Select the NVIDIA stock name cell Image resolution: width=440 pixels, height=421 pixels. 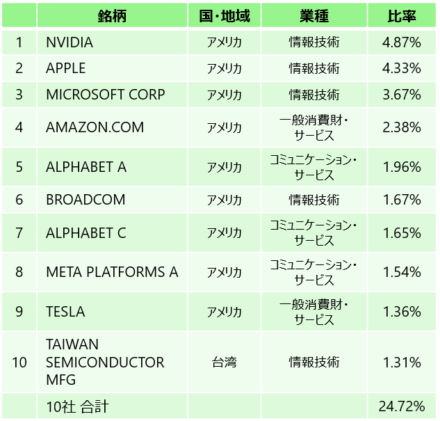70,42
